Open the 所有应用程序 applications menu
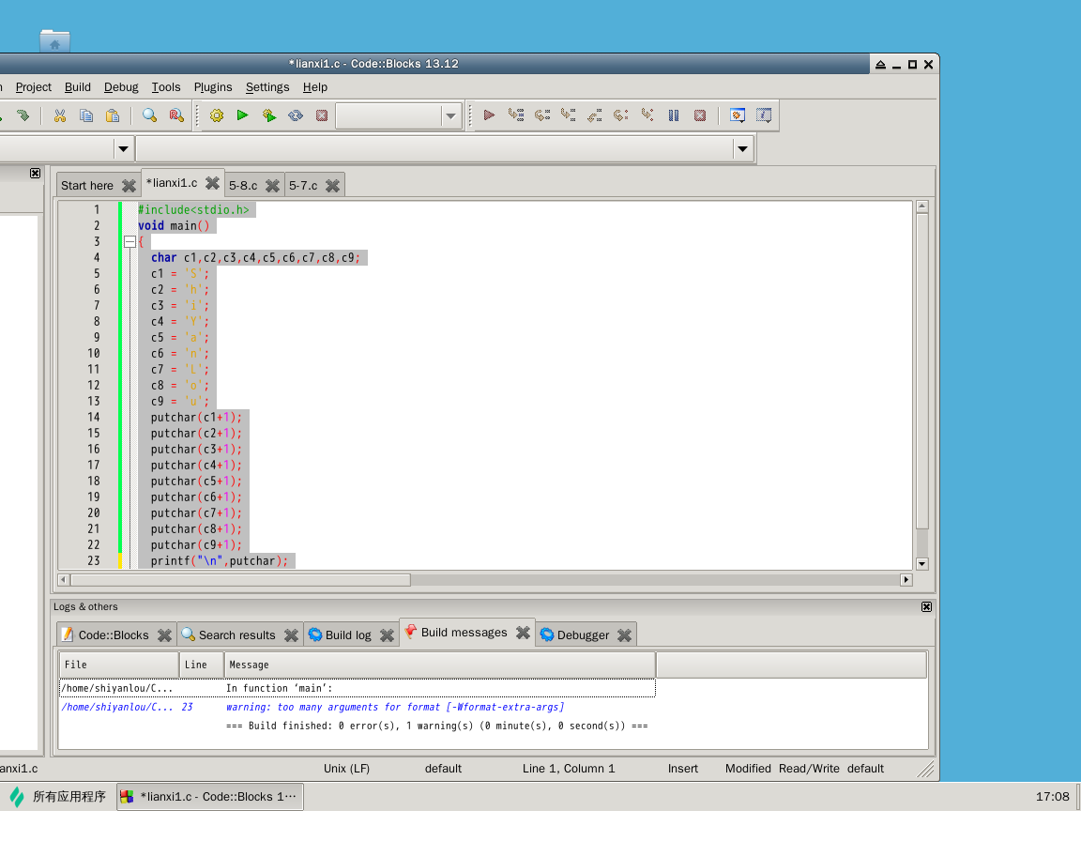The width and height of the screenshot is (1081, 841). point(58,797)
